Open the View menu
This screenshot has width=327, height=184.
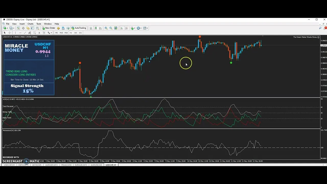coord(14,24)
